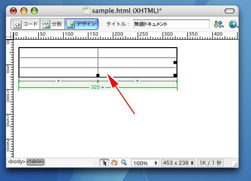Click the yellow minimize window button
Viewport: 251px width, 181px height.
[24, 11]
